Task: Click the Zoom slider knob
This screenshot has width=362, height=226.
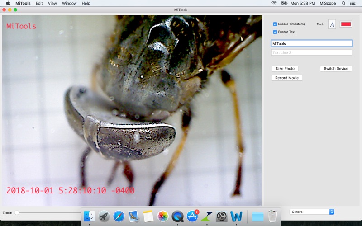Action: 17,212
